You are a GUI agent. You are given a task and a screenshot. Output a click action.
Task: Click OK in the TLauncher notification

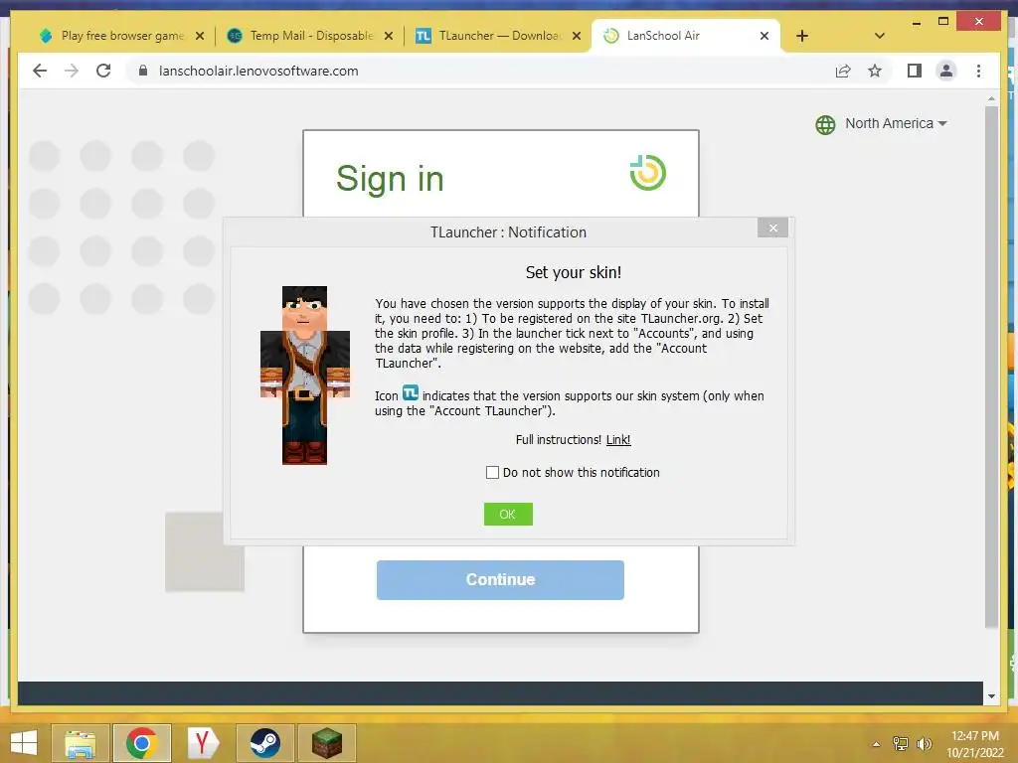[x=508, y=514]
